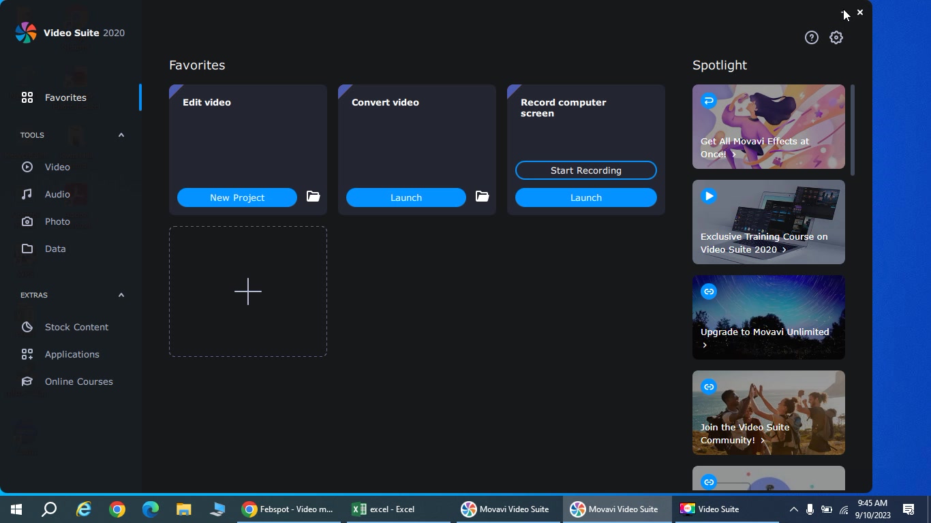The height and width of the screenshot is (523, 931).
Task: Click Start Recording button
Action: 586,170
